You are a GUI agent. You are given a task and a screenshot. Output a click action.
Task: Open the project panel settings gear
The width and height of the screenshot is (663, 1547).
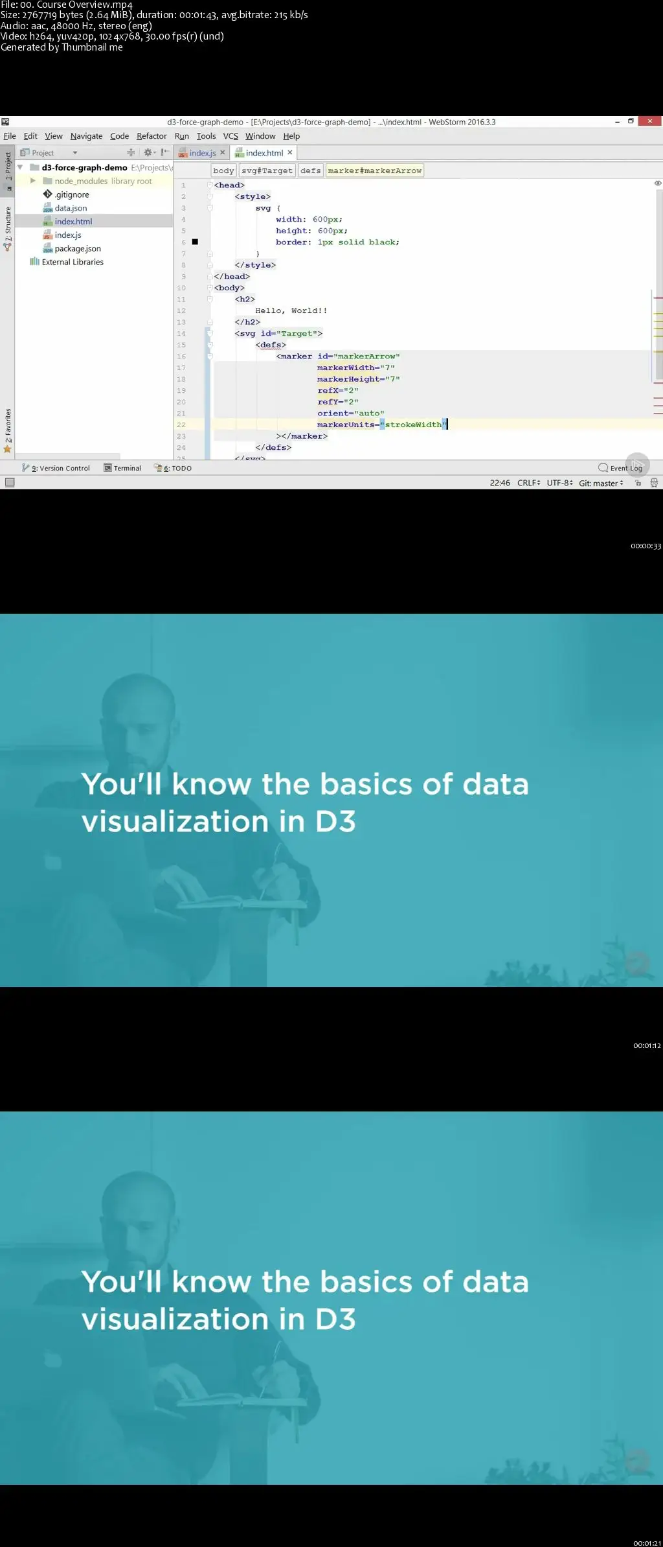[x=149, y=152]
